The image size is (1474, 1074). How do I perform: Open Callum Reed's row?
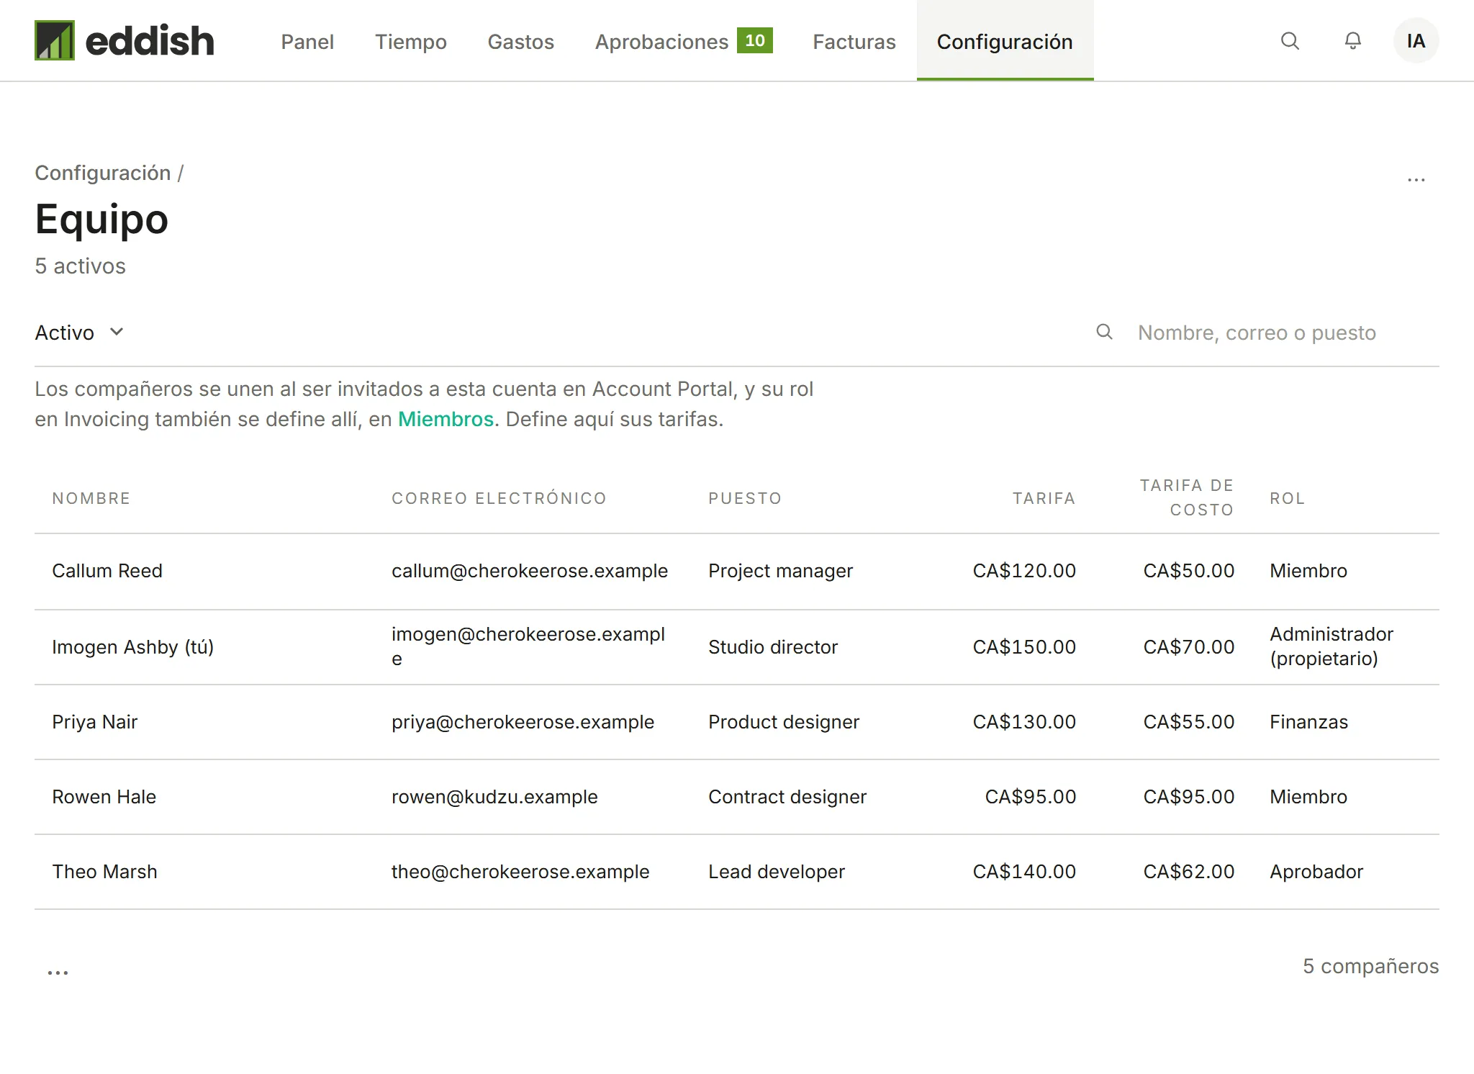(x=736, y=571)
